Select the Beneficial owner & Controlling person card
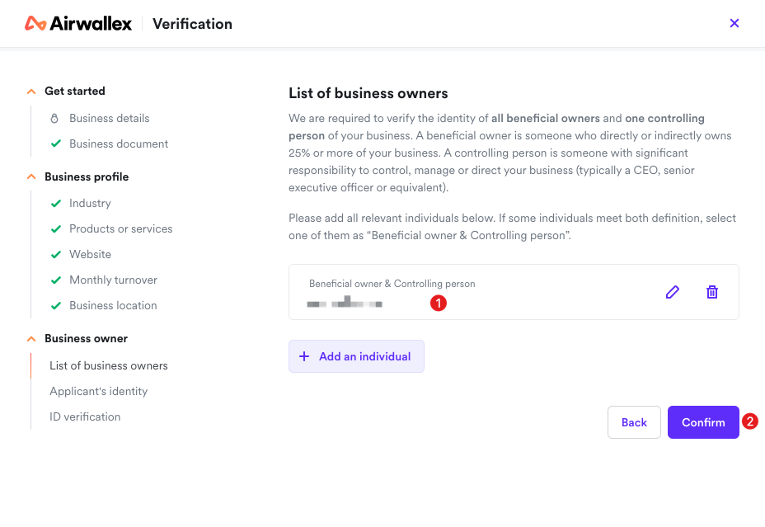Image resolution: width=765 pixels, height=527 pixels. (x=514, y=292)
